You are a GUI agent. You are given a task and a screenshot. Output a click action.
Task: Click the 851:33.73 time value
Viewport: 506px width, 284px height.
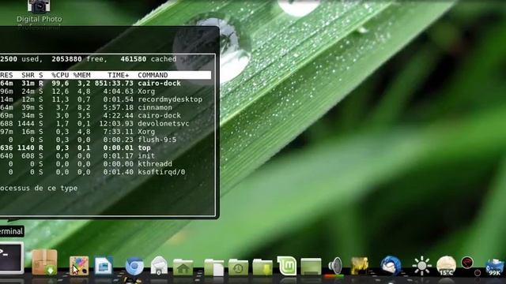(114, 84)
